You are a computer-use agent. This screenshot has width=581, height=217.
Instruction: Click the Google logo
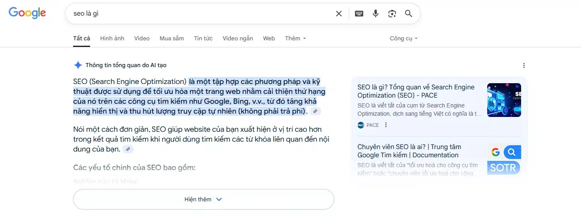[x=27, y=13]
